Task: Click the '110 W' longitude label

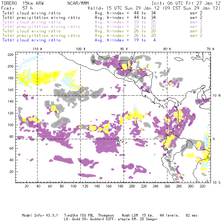Action: coord(37,49)
